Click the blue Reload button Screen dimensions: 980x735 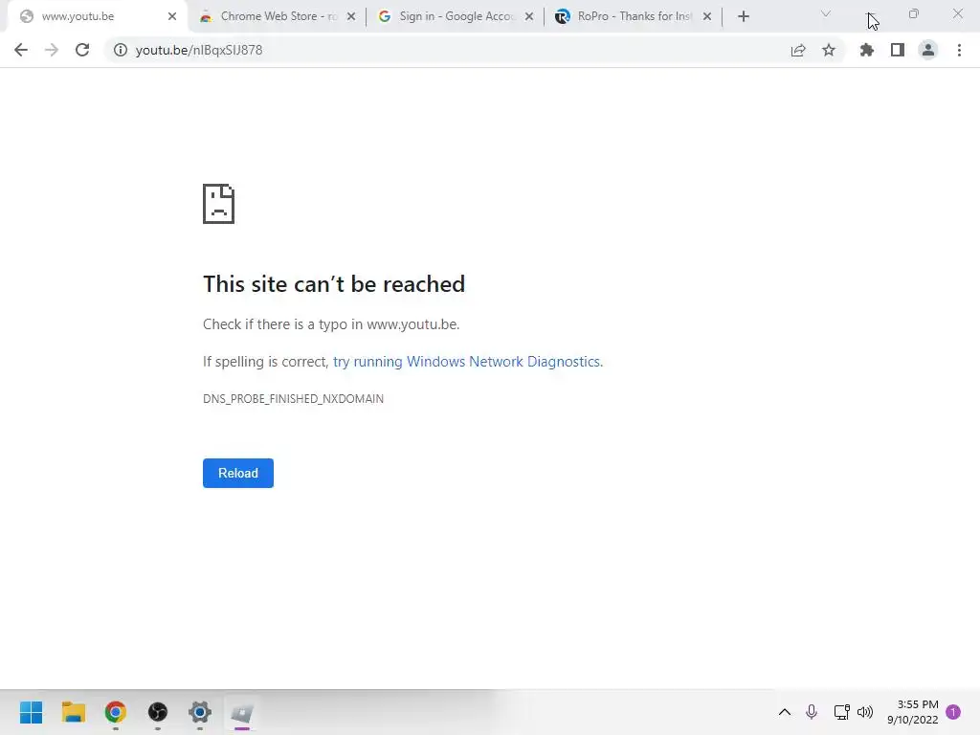click(x=238, y=473)
